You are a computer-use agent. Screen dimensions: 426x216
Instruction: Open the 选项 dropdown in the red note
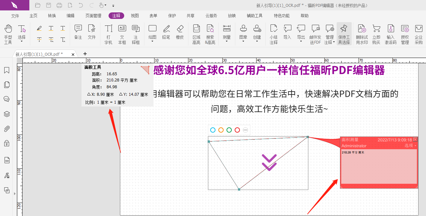(408, 146)
